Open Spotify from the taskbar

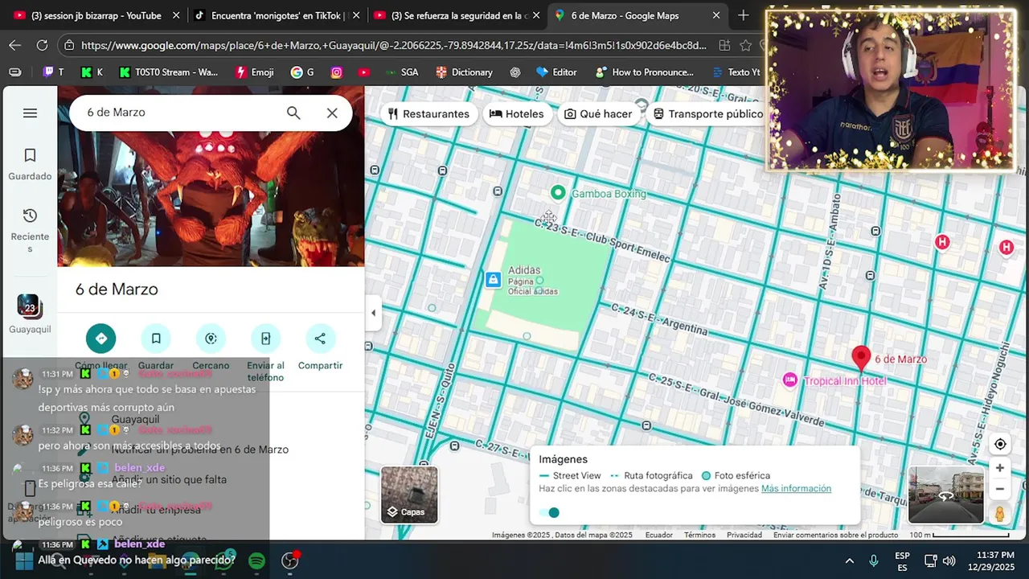tap(257, 561)
